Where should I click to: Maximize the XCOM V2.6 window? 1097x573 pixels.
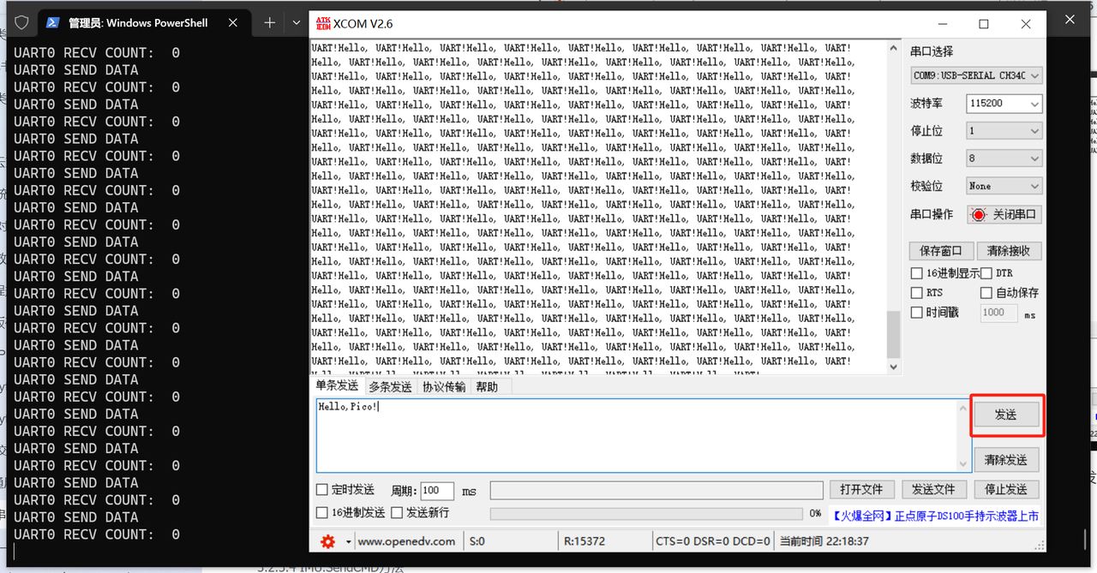[984, 24]
